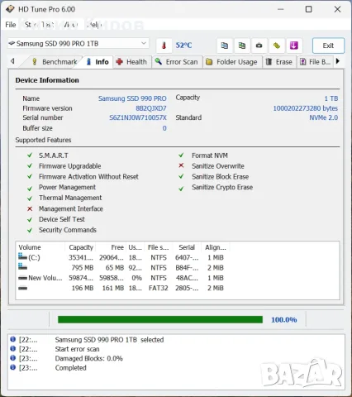The height and width of the screenshot is (397, 352).
Task: Click the Align... column header
Action: [x=216, y=247]
